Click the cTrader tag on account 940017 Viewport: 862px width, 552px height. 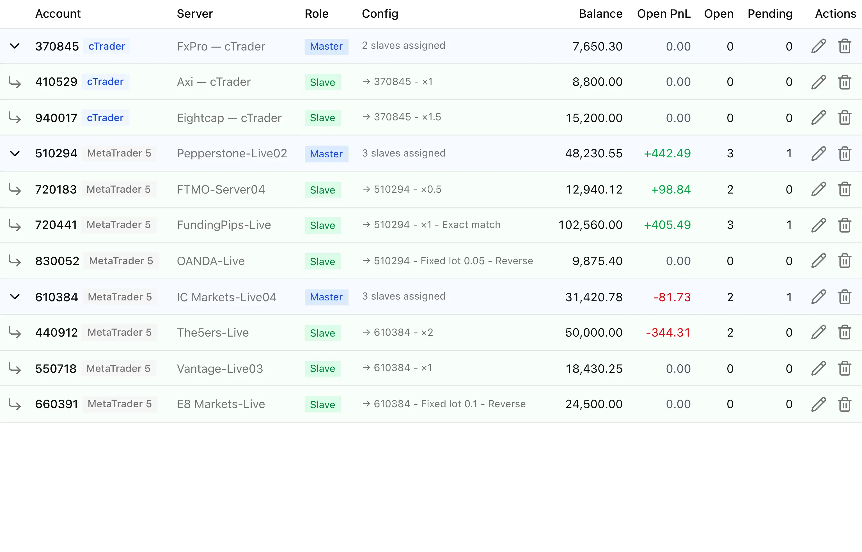[106, 118]
